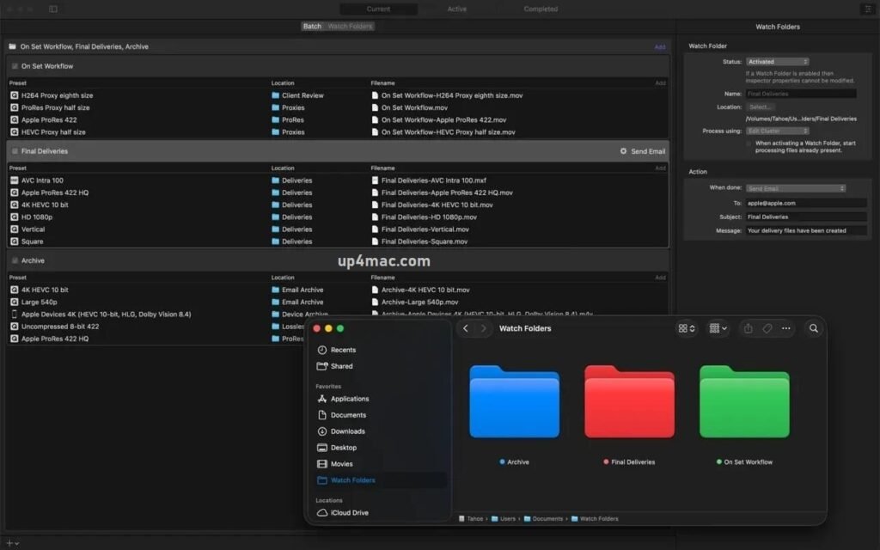The width and height of the screenshot is (880, 550).
Task: Click the Tags icon in Finder toolbar
Action: 767,328
